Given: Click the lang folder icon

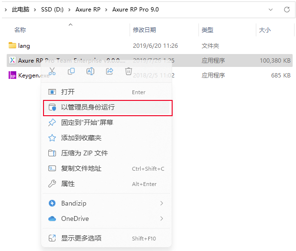Looking at the screenshot, I should click(12, 45).
